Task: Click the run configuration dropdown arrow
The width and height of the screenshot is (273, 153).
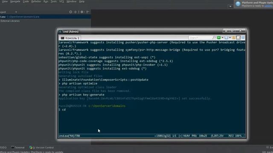Action: (x=230, y=6)
